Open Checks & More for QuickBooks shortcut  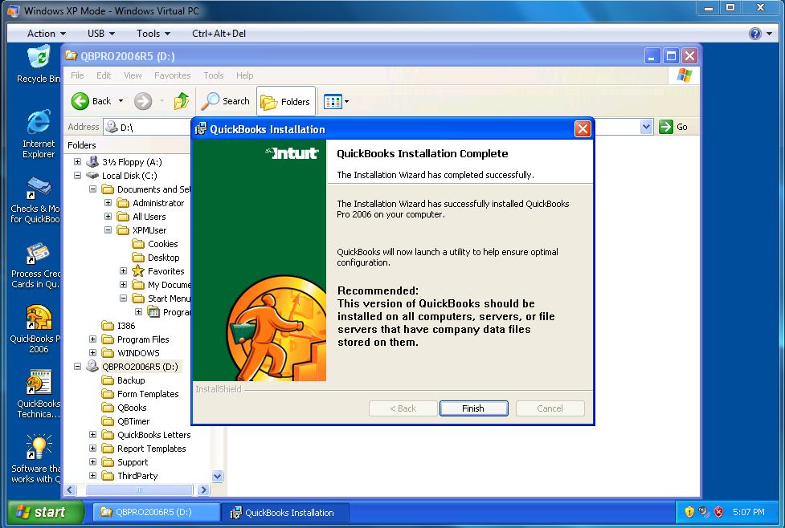36,200
